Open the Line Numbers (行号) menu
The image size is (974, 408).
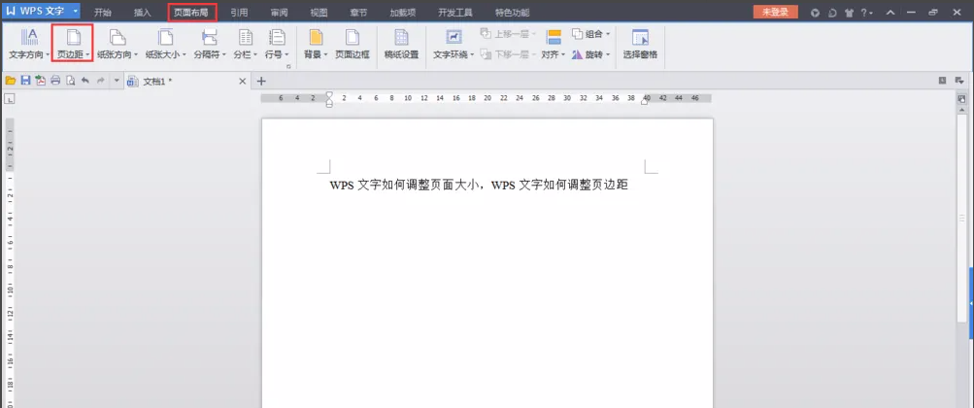click(x=277, y=44)
